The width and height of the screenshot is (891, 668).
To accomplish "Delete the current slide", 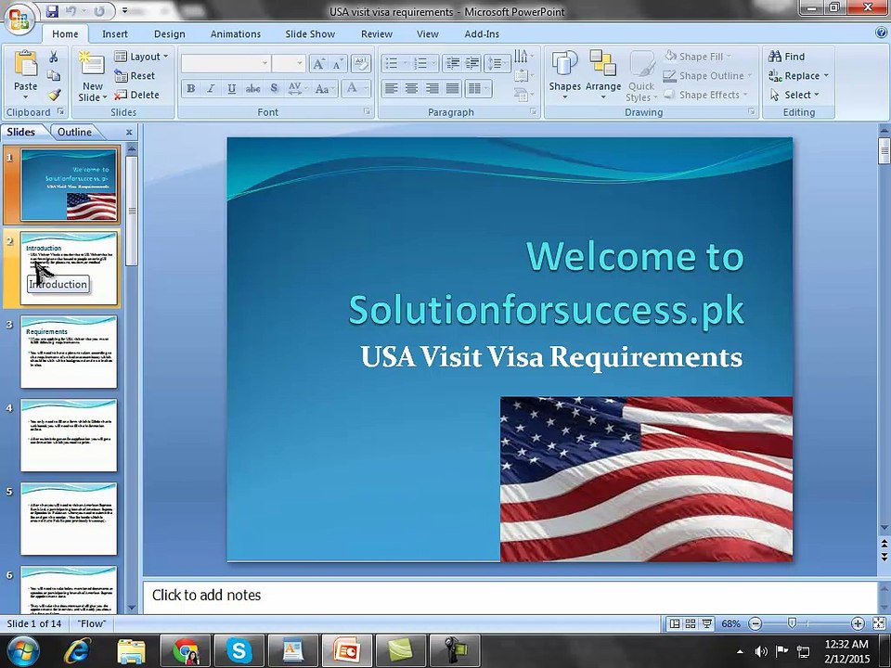I will point(137,95).
